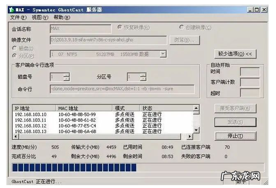Image resolution: width=276 pixels, height=188 pixels.
Task: Decrease 分区号 spinner value
Action: [x=143, y=79]
